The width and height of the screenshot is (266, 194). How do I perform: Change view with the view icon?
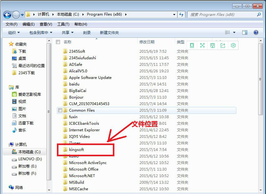[x=227, y=32]
